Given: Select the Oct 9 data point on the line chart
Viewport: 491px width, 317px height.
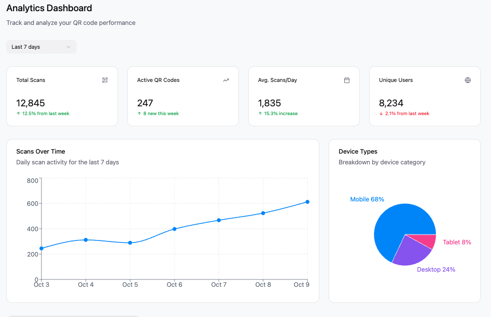Looking at the screenshot, I should pyautogui.click(x=307, y=201).
